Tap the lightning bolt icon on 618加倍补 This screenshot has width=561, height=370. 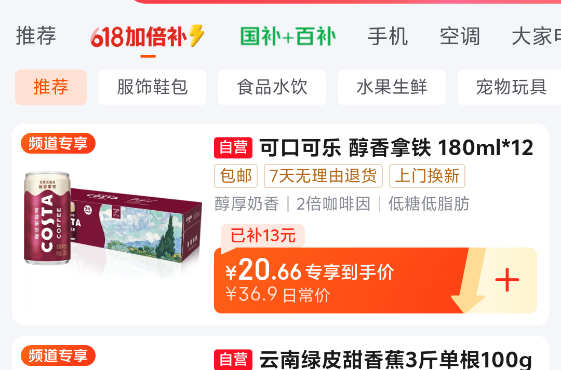pyautogui.click(x=196, y=35)
